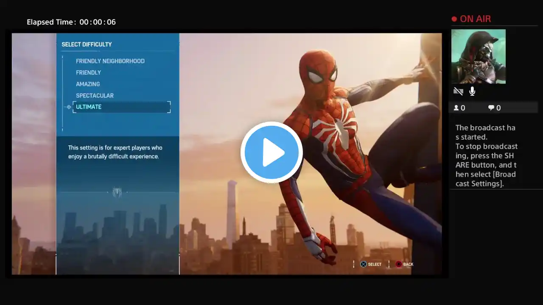Click the circle Back button prompt
543x305 pixels.
tap(399, 264)
